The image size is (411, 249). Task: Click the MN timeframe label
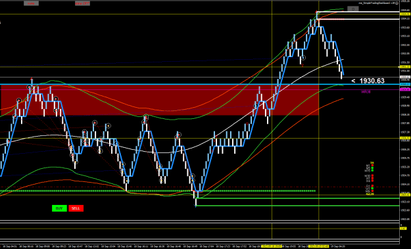click(x=368, y=191)
